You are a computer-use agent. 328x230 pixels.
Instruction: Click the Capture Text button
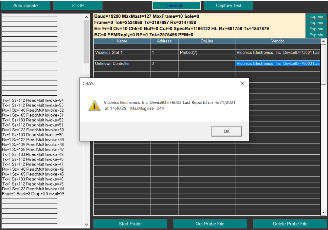point(229,6)
